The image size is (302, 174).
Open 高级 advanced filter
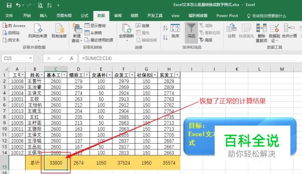click(206, 40)
